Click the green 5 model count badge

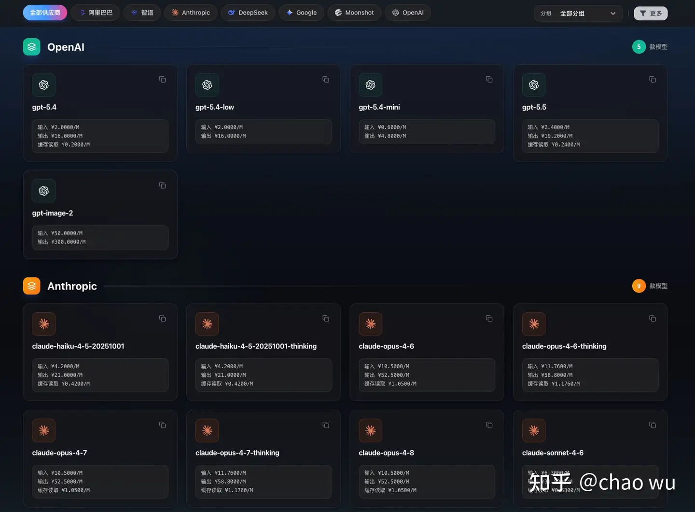tap(639, 47)
